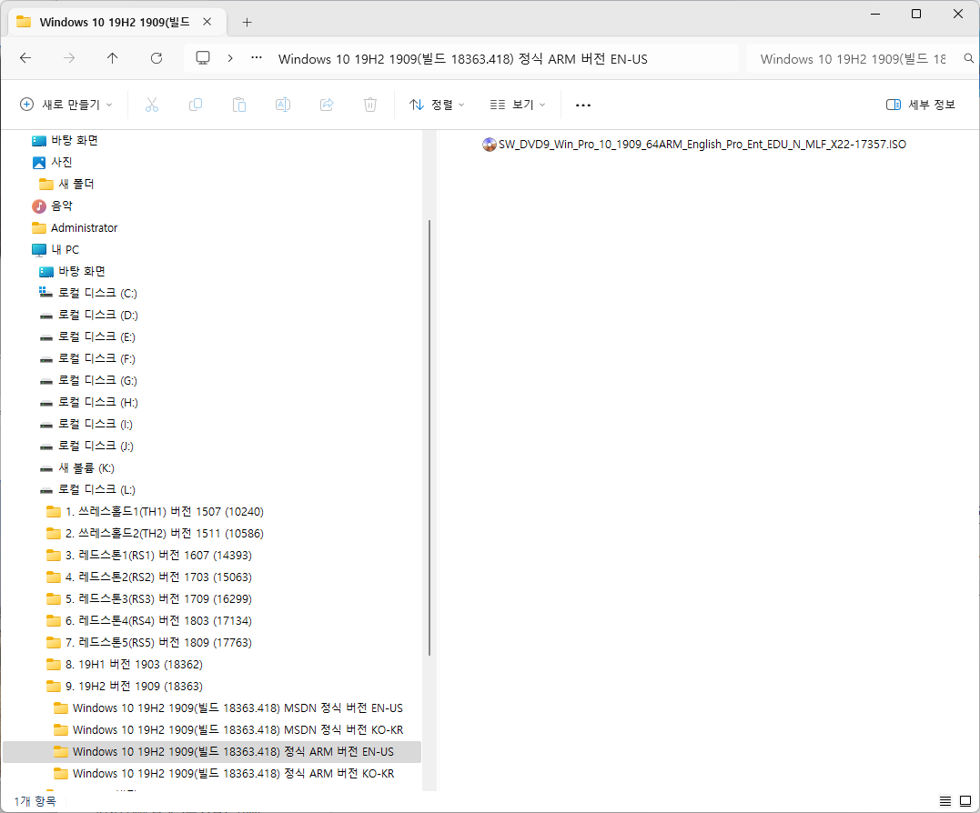The image size is (980, 813).
Task: Close the Windows 10 19H2 tab
Action: pos(207,22)
